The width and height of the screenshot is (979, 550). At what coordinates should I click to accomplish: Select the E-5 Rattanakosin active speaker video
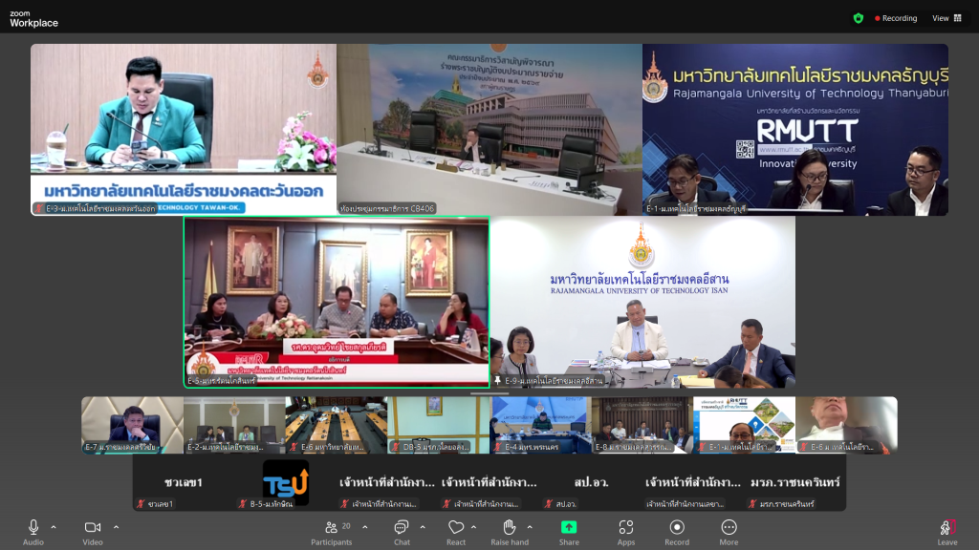click(x=337, y=302)
